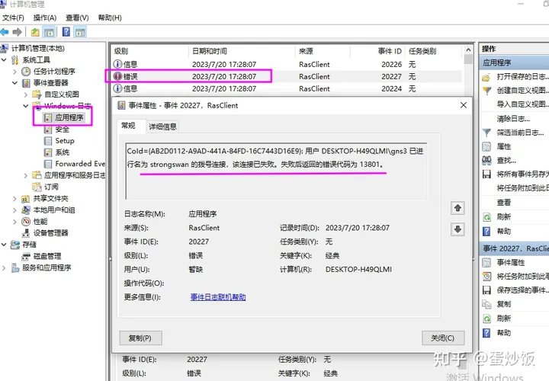Collapse the 存储 tree node
549x381 pixels.
[4, 245]
